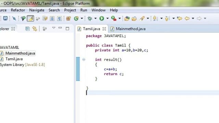Click the New Java Class green icon
This screenshot has width=219, height=123.
click(x=76, y=18)
